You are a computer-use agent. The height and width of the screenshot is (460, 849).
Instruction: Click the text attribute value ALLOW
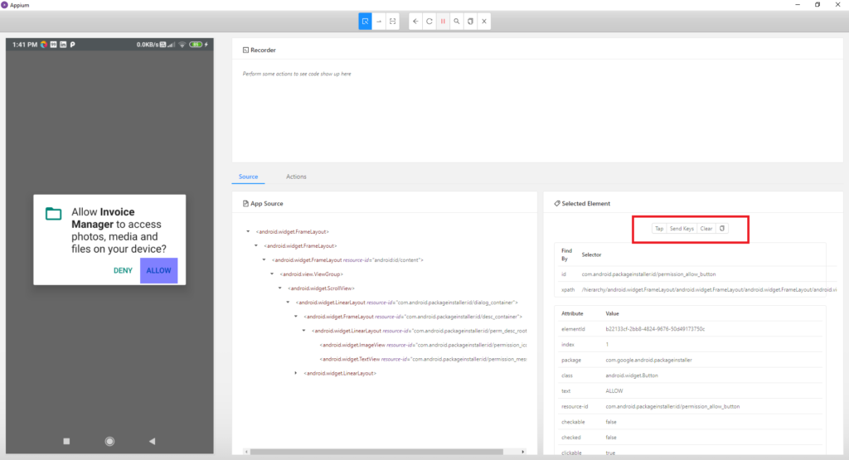click(x=614, y=390)
